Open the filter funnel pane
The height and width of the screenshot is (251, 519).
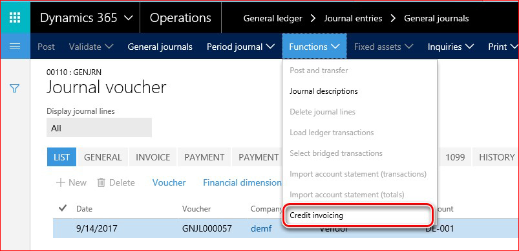pyautogui.click(x=15, y=89)
